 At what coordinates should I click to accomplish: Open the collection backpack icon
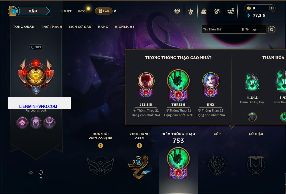(204, 11)
